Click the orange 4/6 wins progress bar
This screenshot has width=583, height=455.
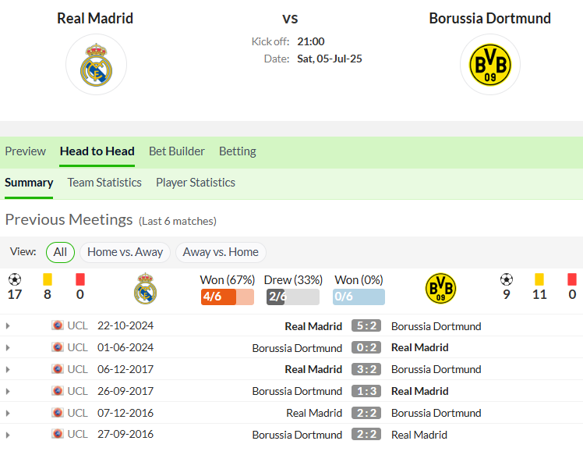tap(228, 297)
